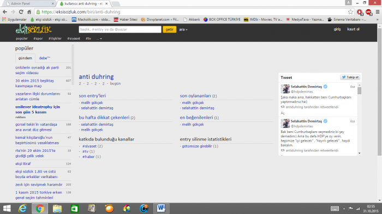
Task: Click the getir button
Action: (169, 29)
